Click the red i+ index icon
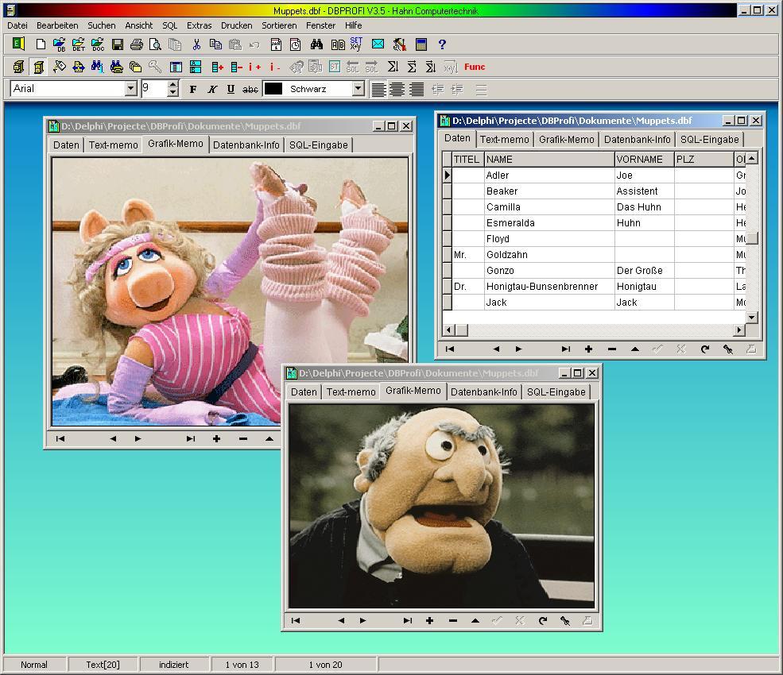The height and width of the screenshot is (675, 783). [x=254, y=67]
